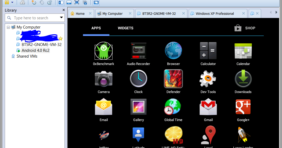The image size is (282, 148).
Task: Revert the VM to its snapshot
Action: click(x=42, y=3)
